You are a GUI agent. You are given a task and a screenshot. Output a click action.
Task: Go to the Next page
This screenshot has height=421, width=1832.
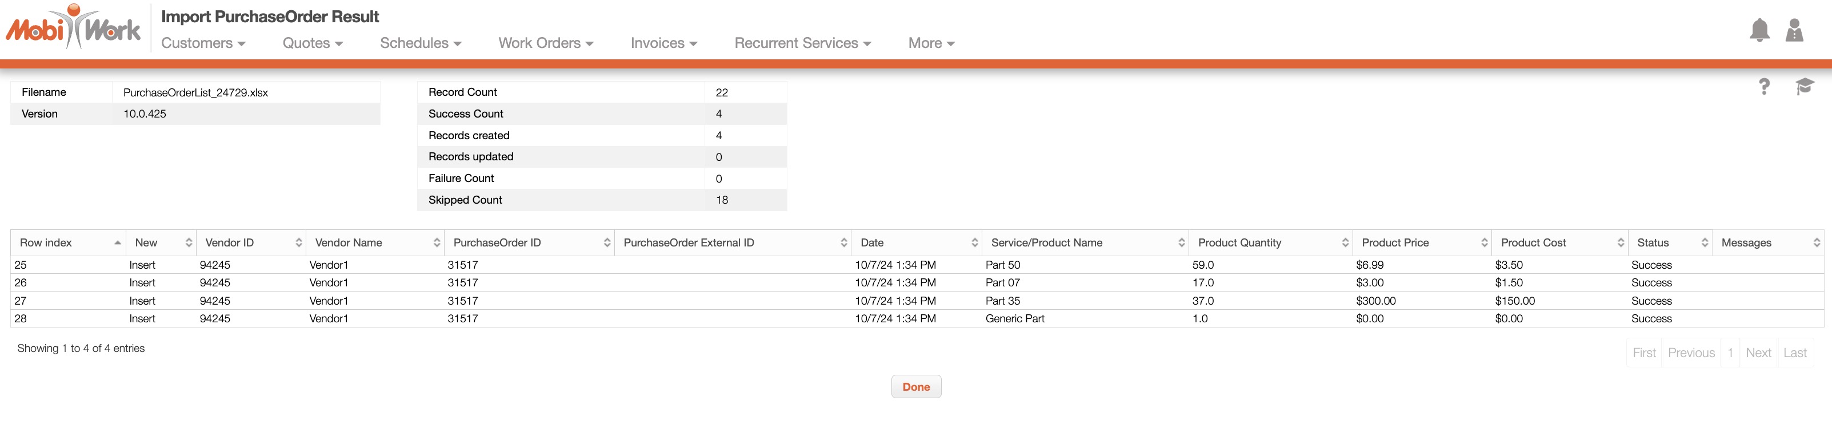(x=1758, y=353)
